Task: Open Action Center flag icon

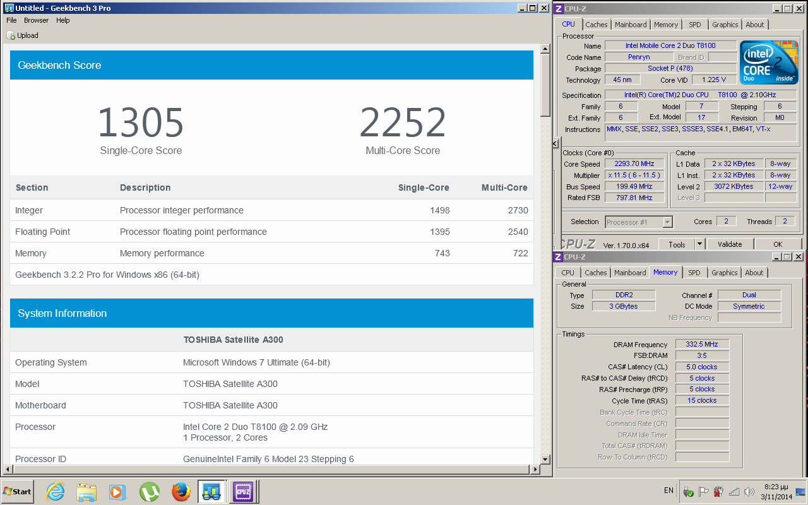Action: [704, 492]
